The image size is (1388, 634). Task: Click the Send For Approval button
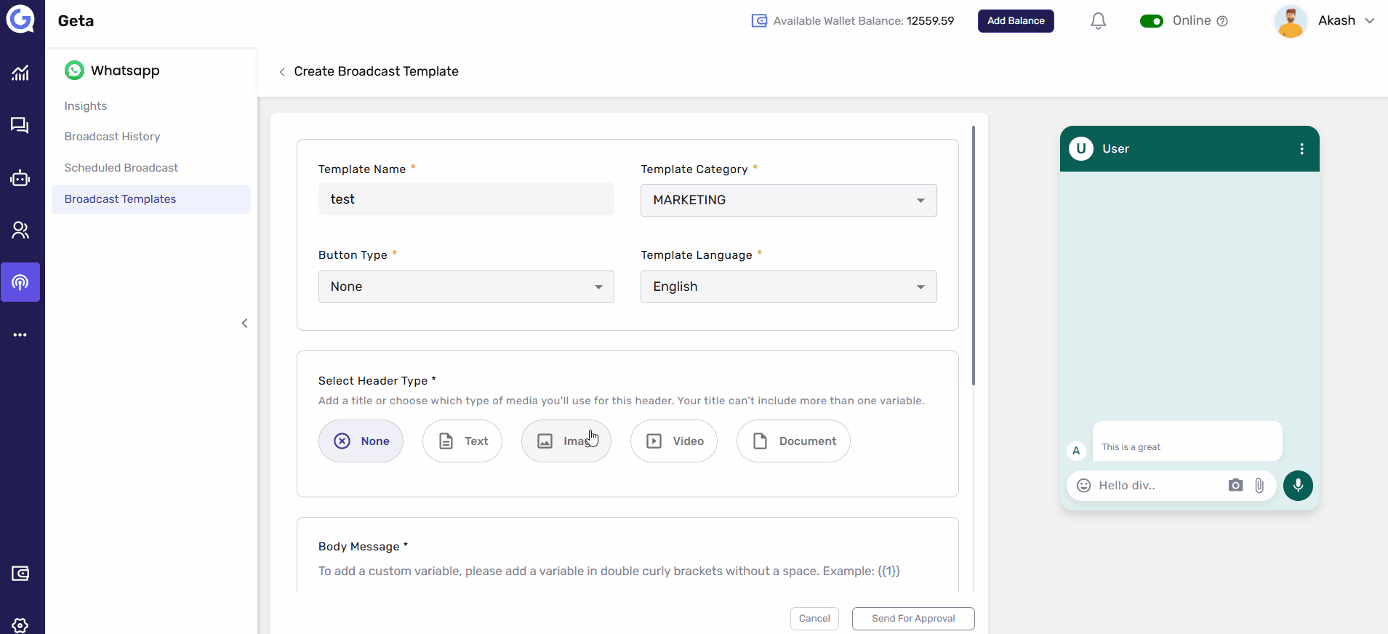913,619
